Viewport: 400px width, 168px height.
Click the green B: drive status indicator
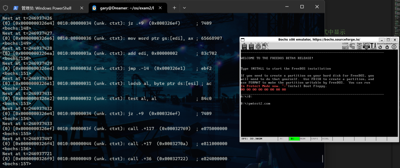[x=294, y=139]
